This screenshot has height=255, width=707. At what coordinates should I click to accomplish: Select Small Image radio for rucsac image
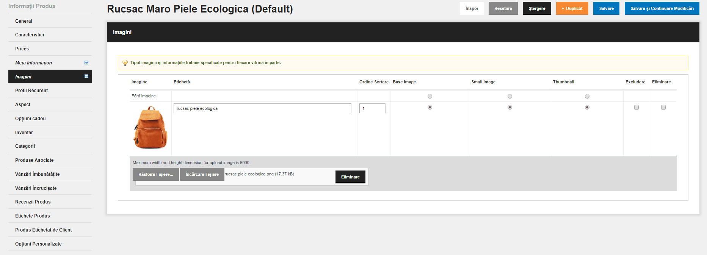510,107
